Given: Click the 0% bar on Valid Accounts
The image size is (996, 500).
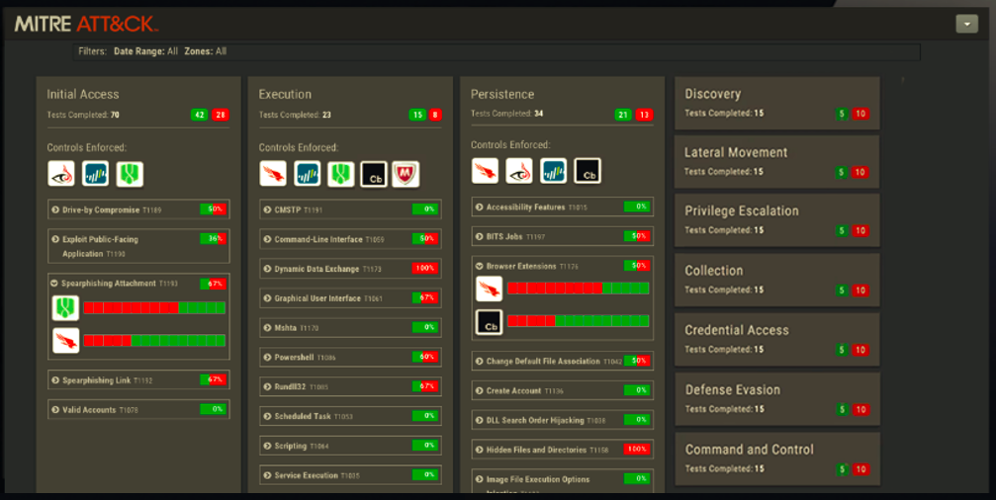Looking at the screenshot, I should 214,409.
